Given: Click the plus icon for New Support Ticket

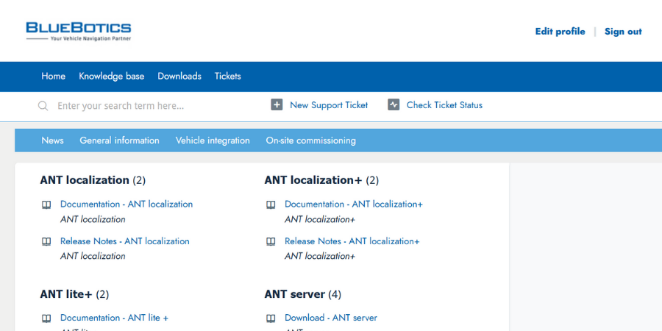Looking at the screenshot, I should [x=277, y=104].
